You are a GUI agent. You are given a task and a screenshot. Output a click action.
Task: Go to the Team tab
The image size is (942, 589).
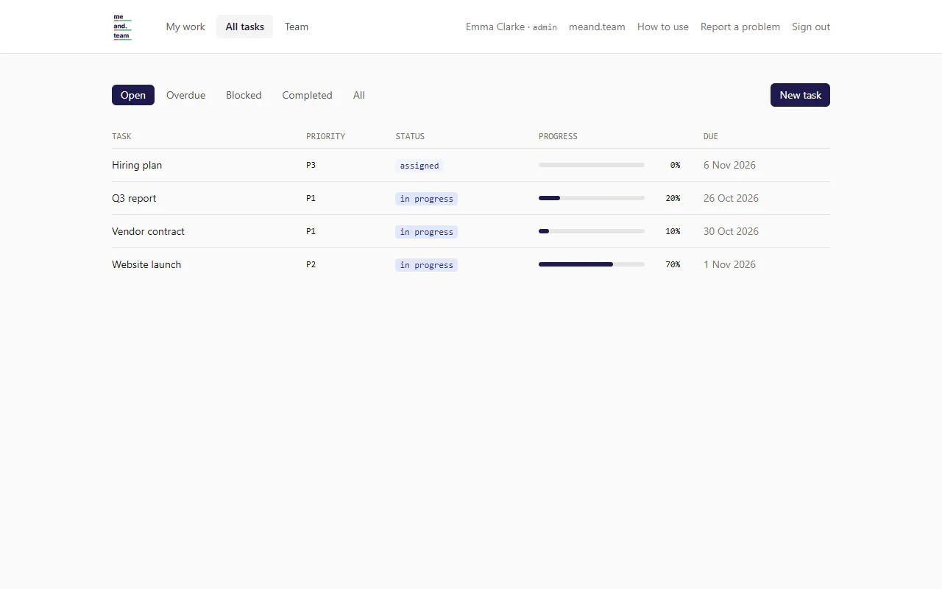click(297, 27)
